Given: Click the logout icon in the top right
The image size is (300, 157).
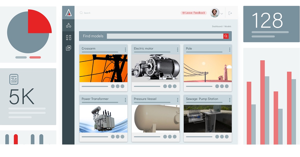Looking at the screenshot, I should click(230, 13).
